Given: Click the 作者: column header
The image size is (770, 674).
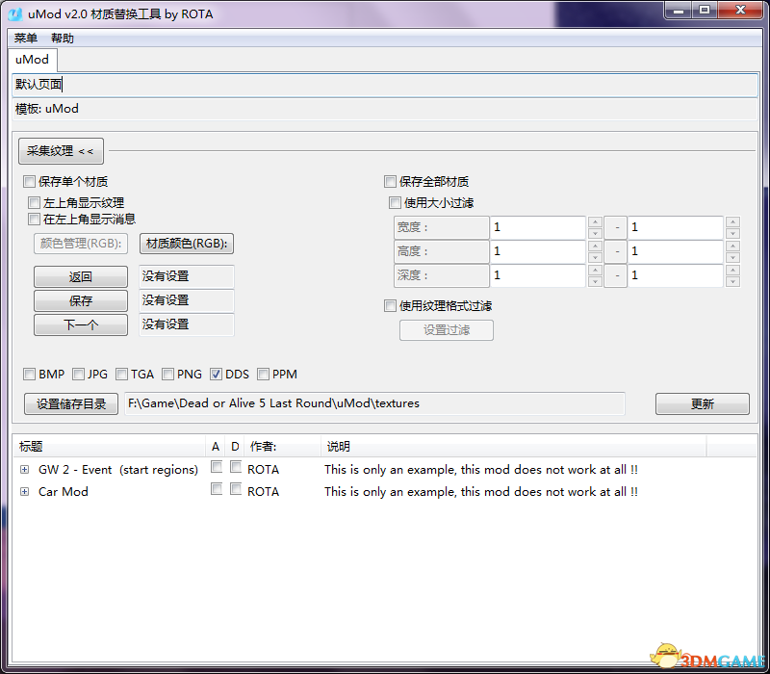Looking at the screenshot, I should pos(282,446).
